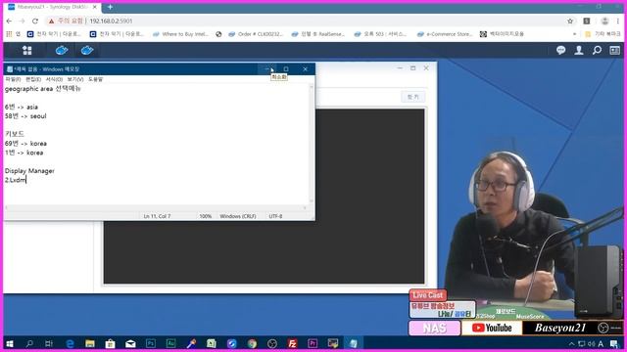Maximize the DSM window behind Notepad
Viewport: 627px width, 352px height.
[413, 68]
